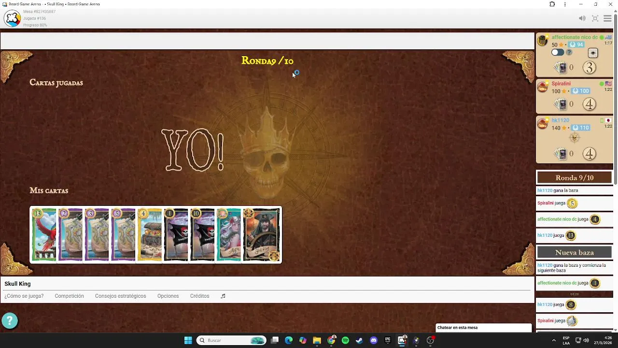618x348 pixels.
Task: Open the Consejos estratégicos tab
Action: coord(120,296)
